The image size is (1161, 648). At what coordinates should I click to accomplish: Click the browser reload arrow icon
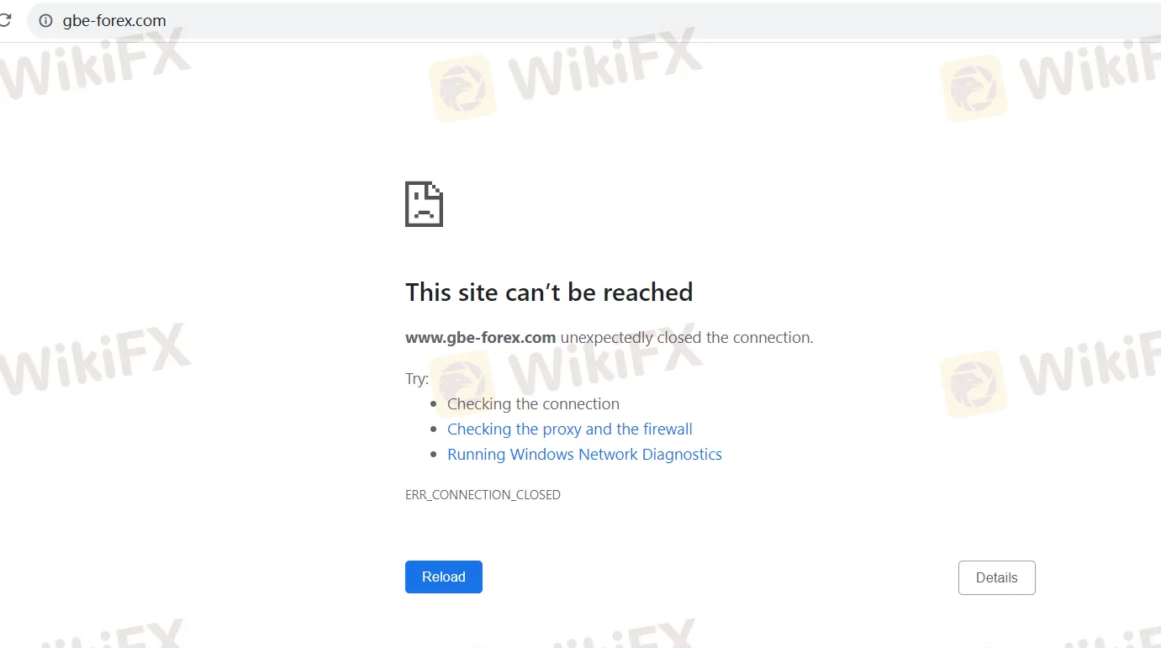4,20
